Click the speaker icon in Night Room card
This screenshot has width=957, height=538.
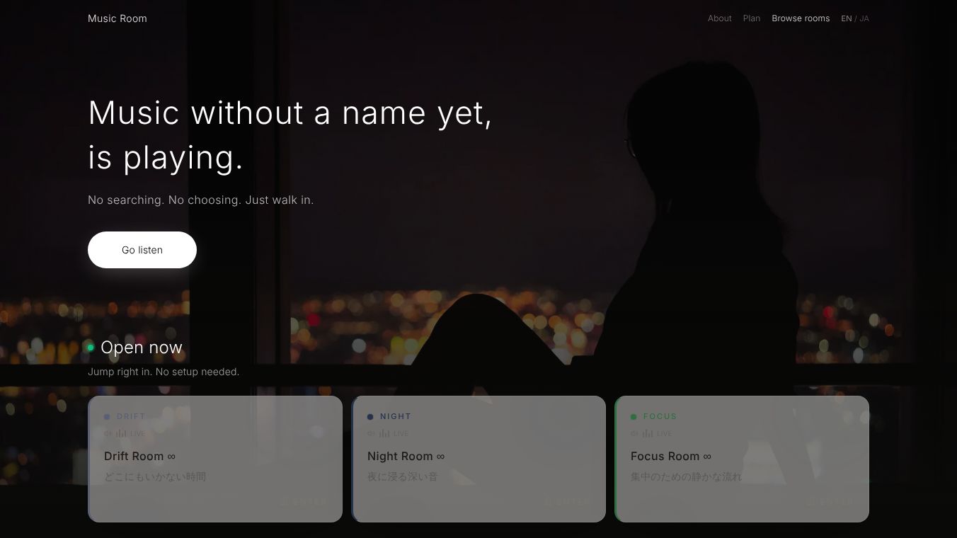pyautogui.click(x=372, y=433)
